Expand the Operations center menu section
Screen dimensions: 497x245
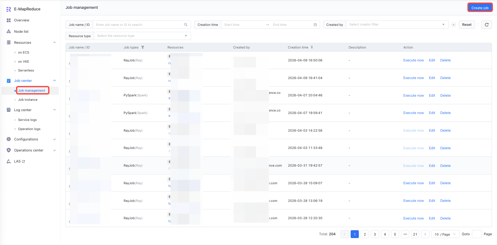pyautogui.click(x=54, y=150)
